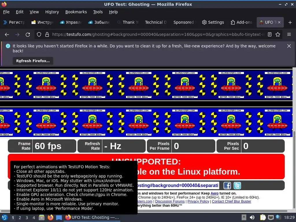The width and height of the screenshot is (296, 222).
Task: Open the LXQt start menu icon
Action: (x=4, y=218)
